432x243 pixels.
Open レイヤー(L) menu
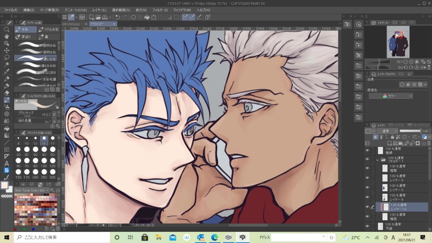click(99, 10)
